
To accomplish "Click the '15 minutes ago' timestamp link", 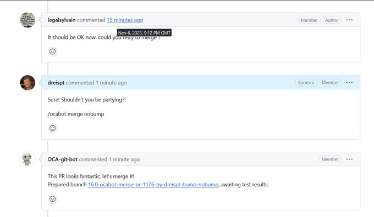I will click(125, 20).
